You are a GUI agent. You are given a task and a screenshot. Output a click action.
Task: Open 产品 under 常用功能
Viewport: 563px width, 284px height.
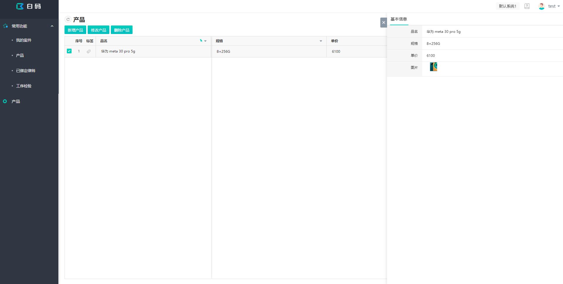pos(20,55)
